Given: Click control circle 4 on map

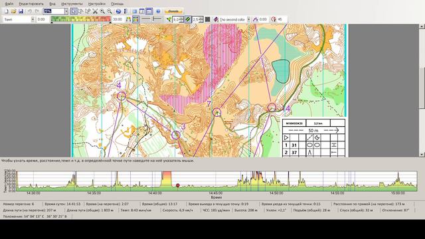Looking at the screenshot, I should point(122,96).
